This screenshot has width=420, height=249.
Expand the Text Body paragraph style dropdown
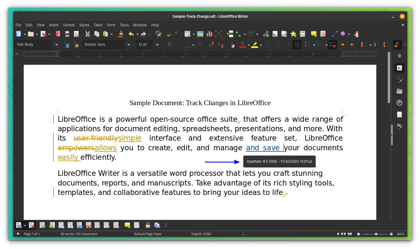(57, 44)
